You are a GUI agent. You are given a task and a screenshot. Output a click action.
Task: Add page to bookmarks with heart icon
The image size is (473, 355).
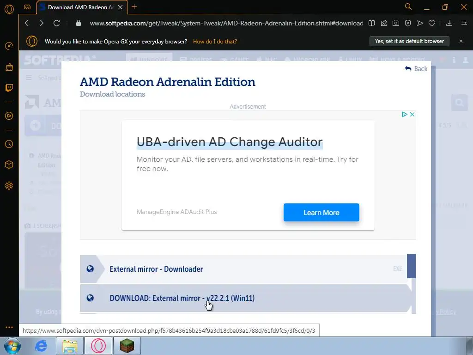tap(432, 23)
